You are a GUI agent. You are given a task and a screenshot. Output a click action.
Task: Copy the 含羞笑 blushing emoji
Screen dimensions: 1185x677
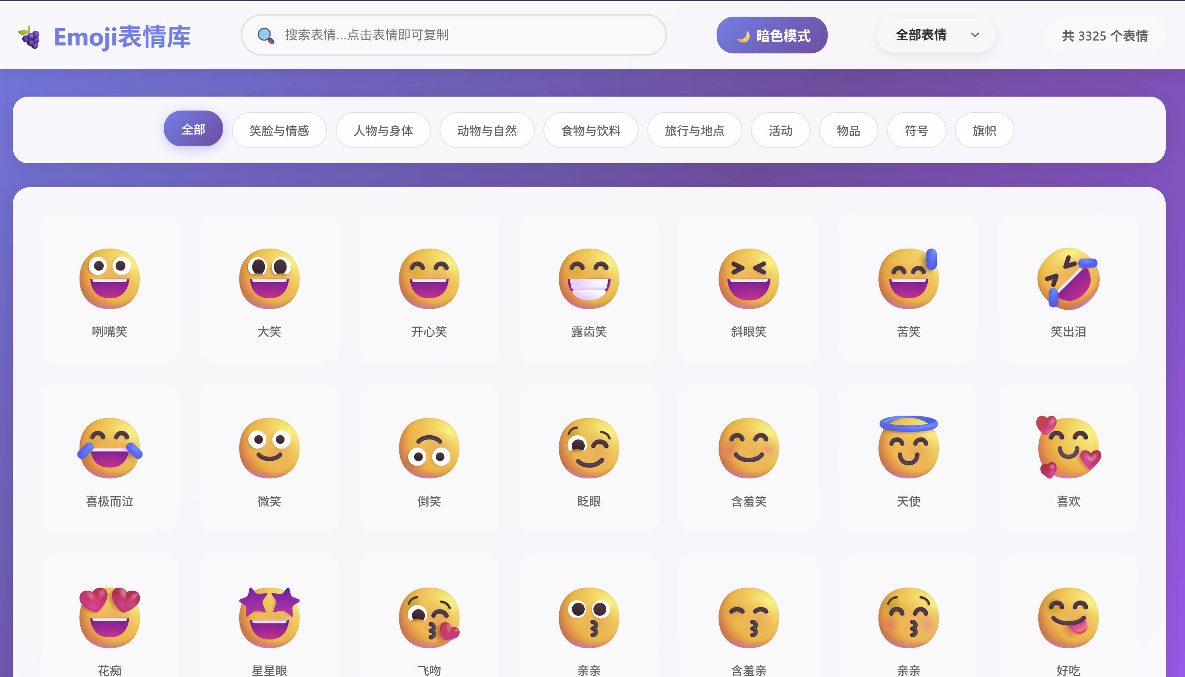[748, 448]
